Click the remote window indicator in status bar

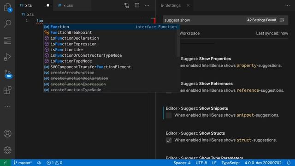click(5, 163)
